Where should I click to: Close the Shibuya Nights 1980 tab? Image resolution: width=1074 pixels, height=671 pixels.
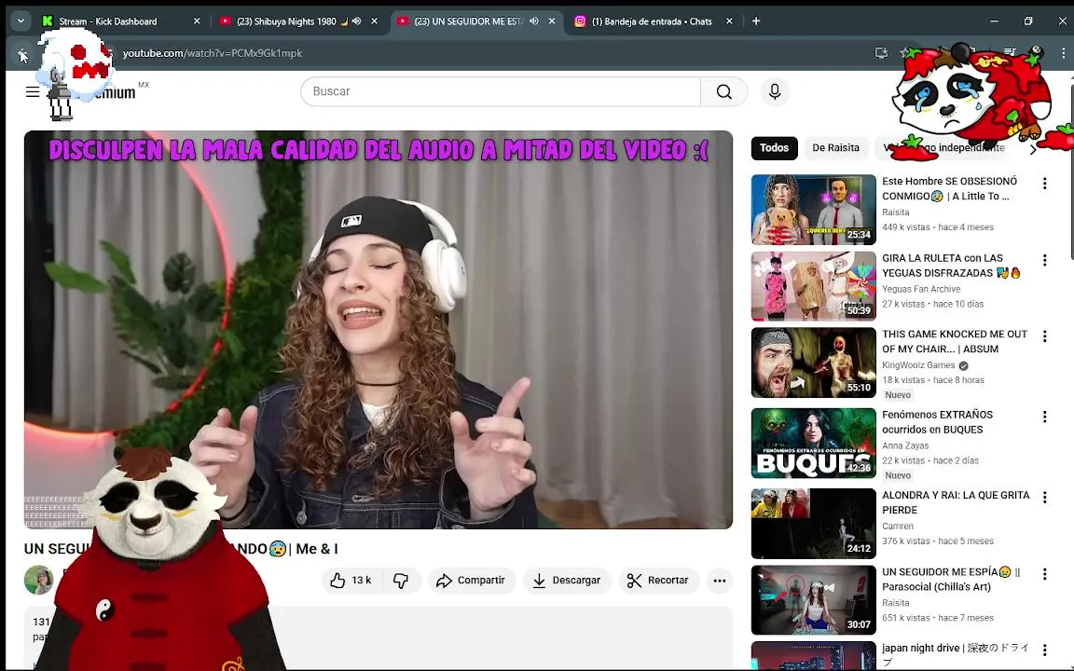tap(374, 21)
